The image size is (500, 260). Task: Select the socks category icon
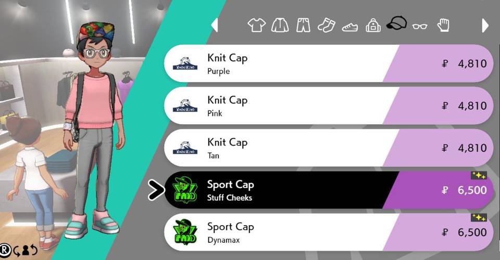[327, 25]
